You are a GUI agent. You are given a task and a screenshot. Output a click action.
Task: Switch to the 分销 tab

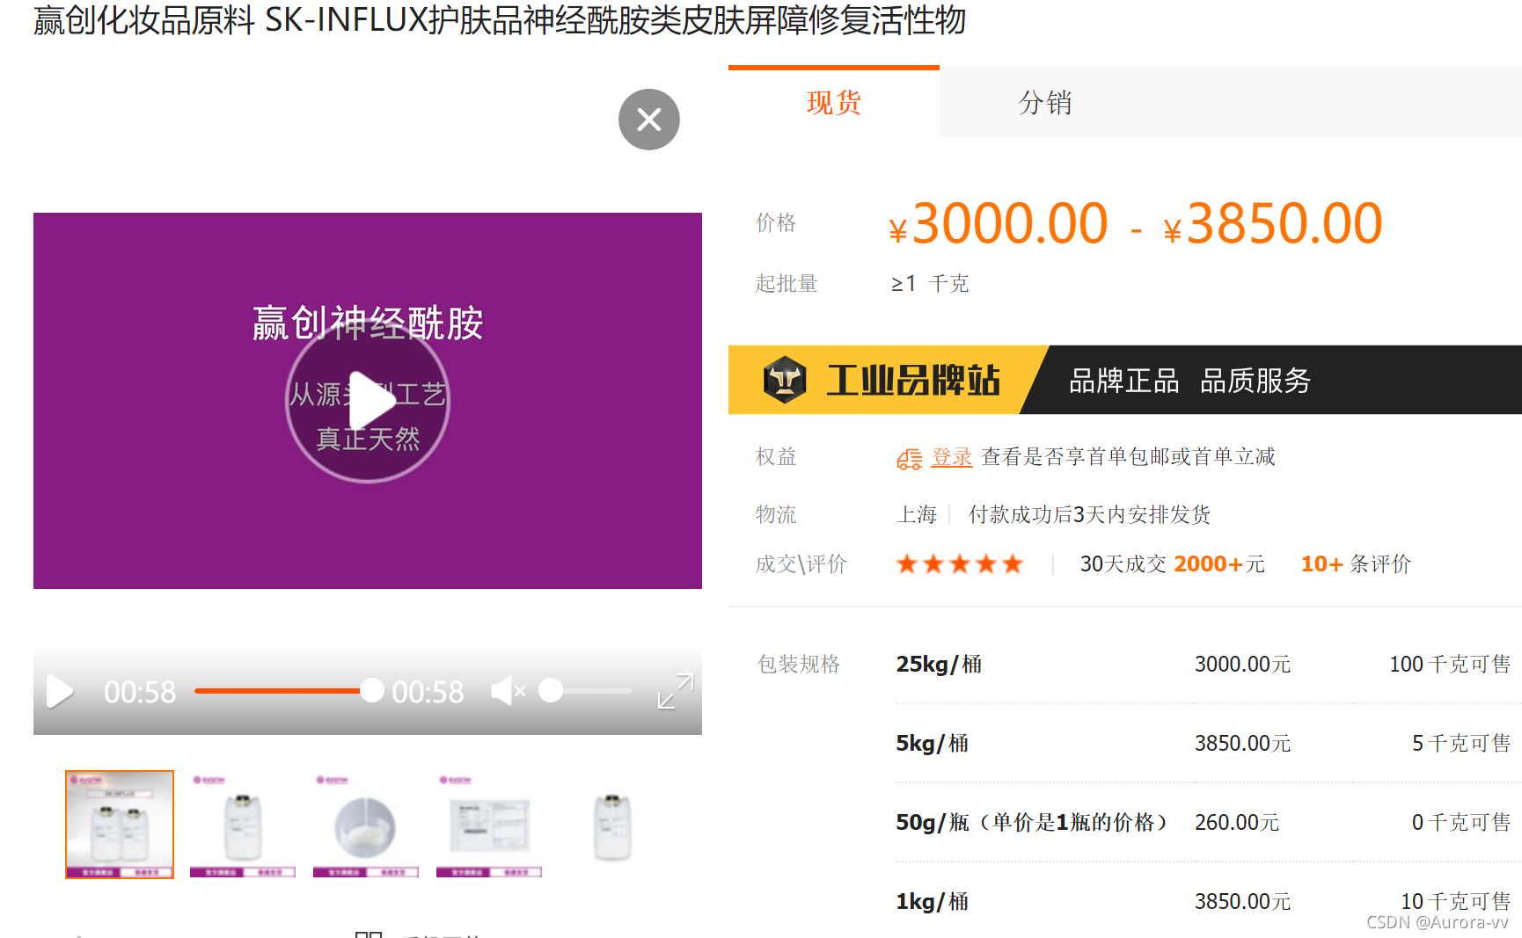(1045, 103)
